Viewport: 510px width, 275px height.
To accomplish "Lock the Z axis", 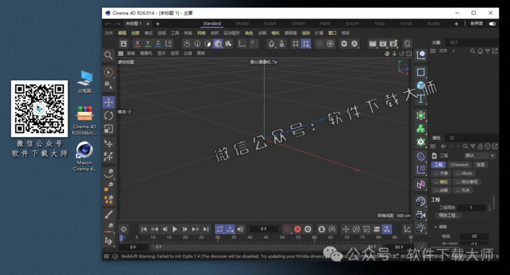I will click(x=158, y=43).
